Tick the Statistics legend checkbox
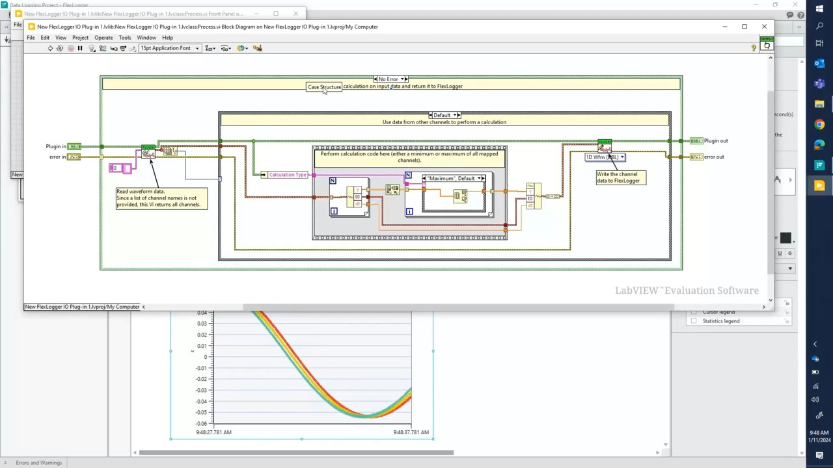This screenshot has height=468, width=833. point(694,321)
